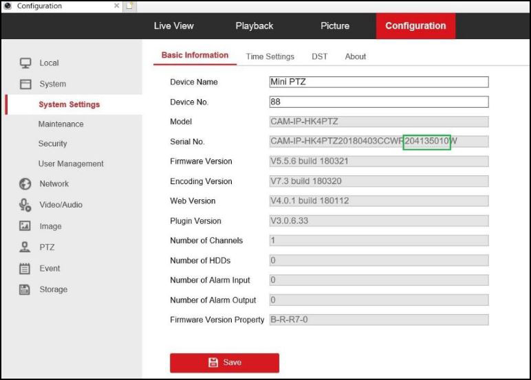Open the About tab
531x380 pixels.
click(355, 56)
